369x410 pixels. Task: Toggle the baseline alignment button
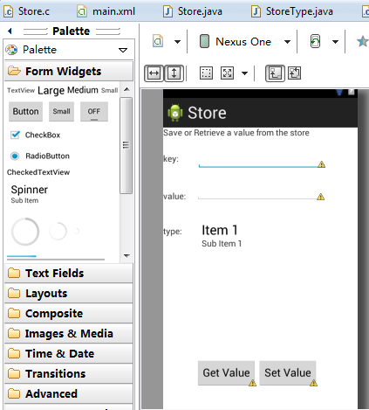[x=275, y=73]
